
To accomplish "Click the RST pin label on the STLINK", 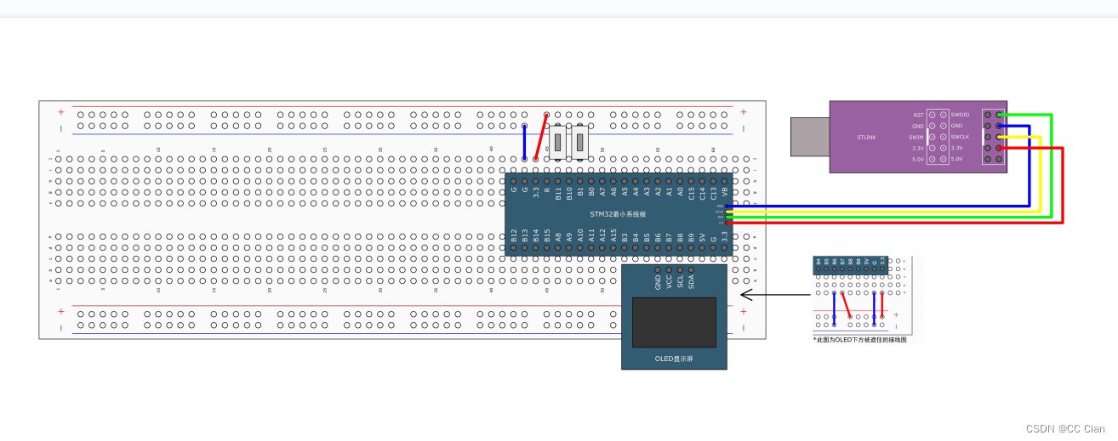I will click(918, 115).
